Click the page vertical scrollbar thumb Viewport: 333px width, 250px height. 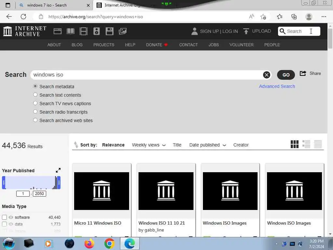point(330,38)
